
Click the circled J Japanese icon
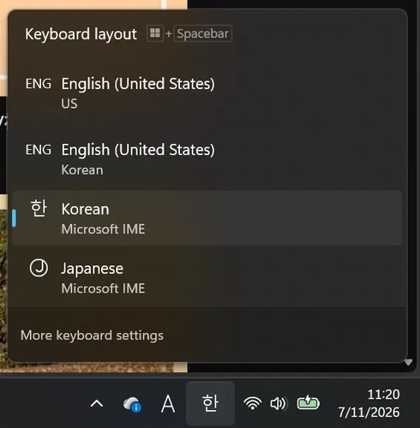[x=39, y=268]
